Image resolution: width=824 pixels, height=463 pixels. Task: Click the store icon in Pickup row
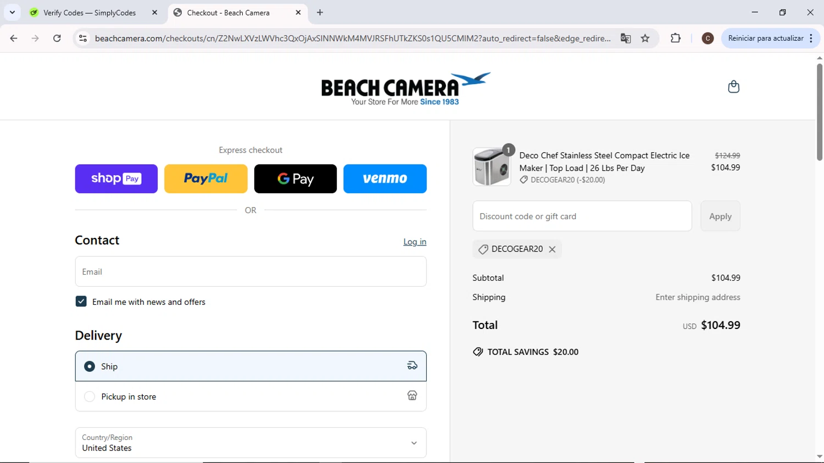(x=412, y=395)
